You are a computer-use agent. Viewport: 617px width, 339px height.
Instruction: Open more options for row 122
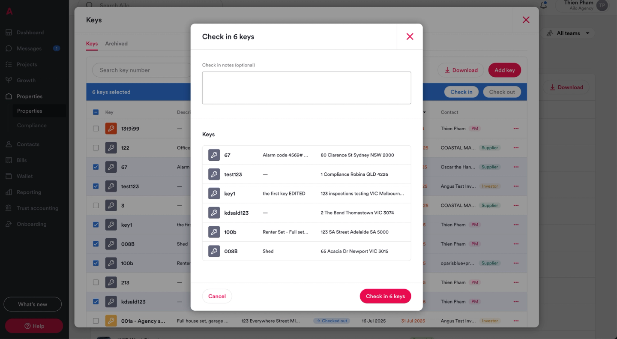pyautogui.click(x=516, y=148)
